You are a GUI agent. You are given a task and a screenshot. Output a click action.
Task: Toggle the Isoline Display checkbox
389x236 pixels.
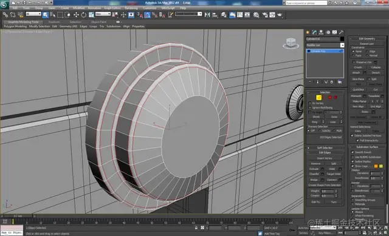353,161
